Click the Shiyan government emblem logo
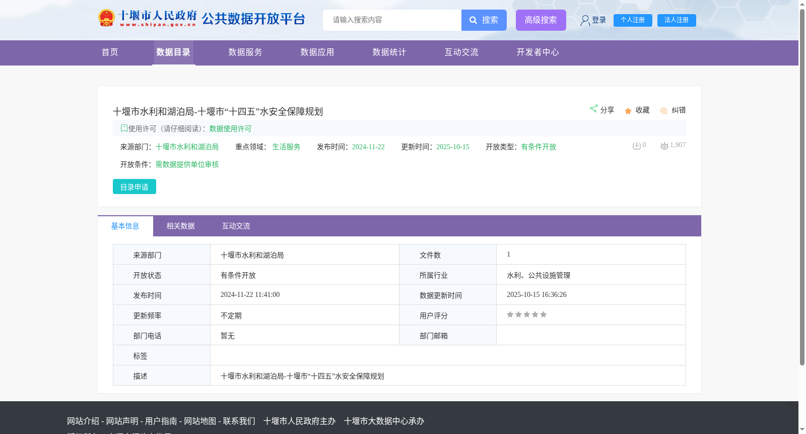806x434 pixels. click(x=106, y=18)
